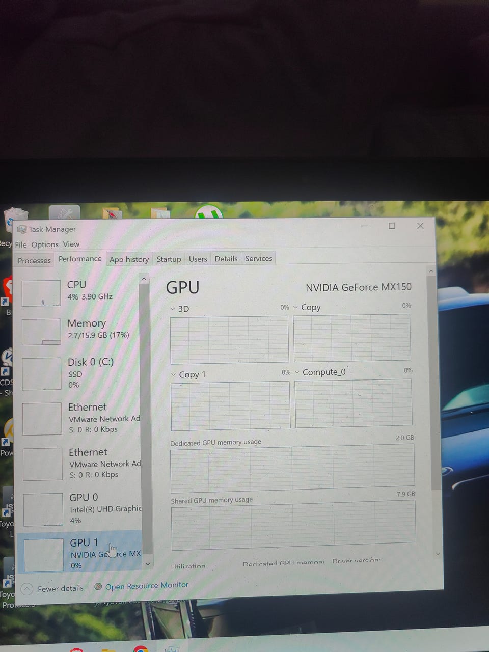Screen dimensions: 489x652
Task: Click the NVIDIA GeForce MX150 title text
Action: point(359,287)
